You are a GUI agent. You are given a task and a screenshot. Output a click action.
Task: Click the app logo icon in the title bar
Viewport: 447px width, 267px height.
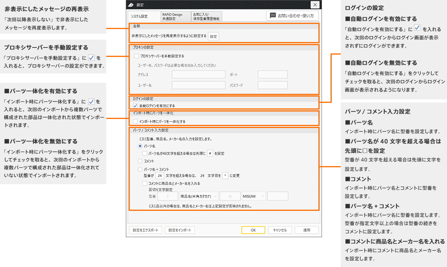pyautogui.click(x=131, y=5)
